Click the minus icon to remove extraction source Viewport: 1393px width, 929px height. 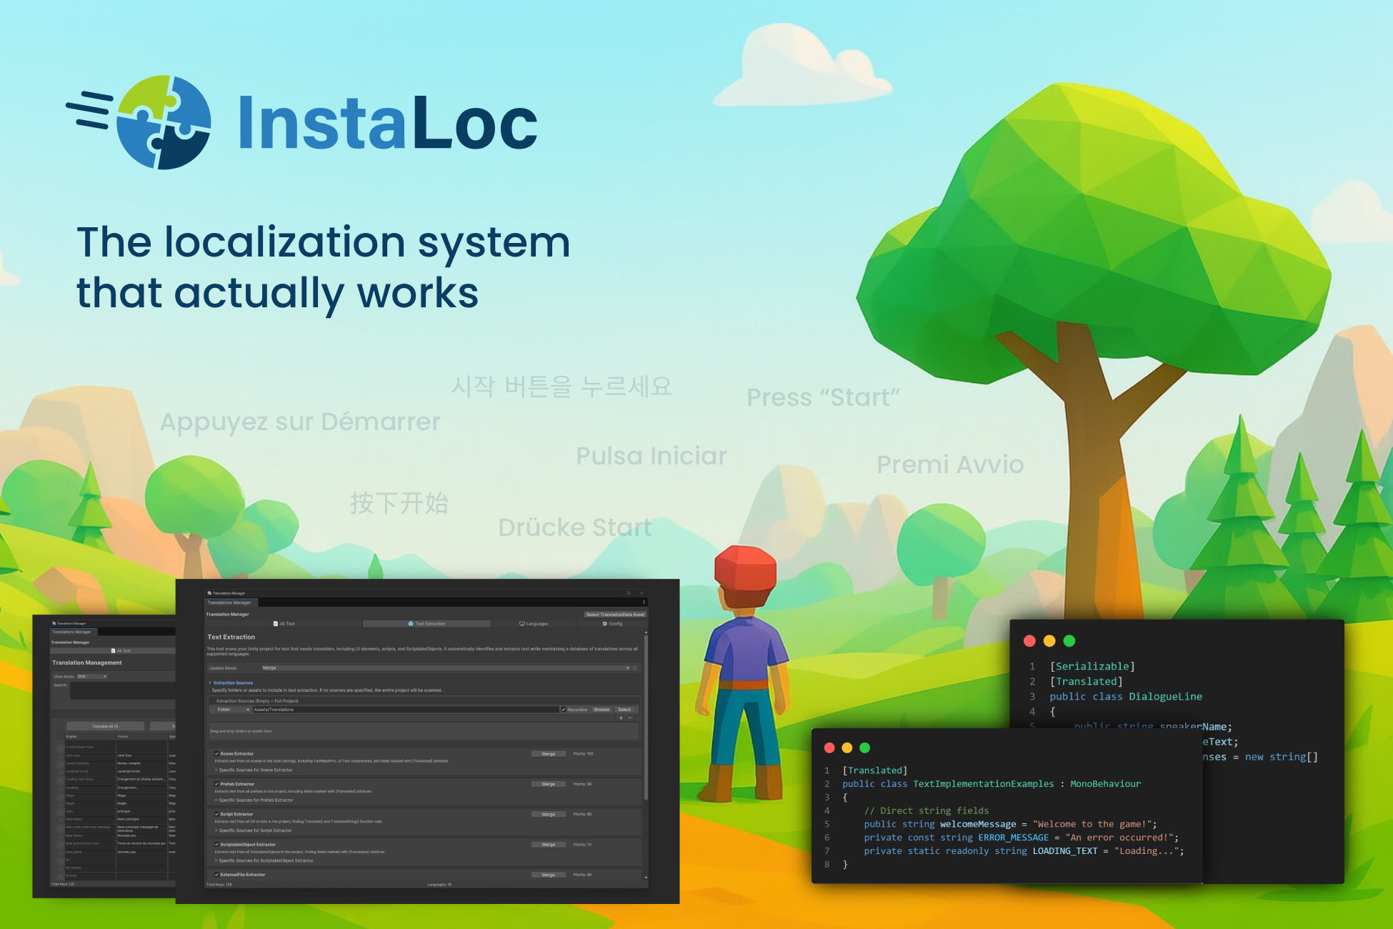coord(629,717)
